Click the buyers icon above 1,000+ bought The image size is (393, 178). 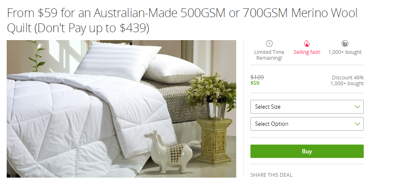[x=345, y=43]
